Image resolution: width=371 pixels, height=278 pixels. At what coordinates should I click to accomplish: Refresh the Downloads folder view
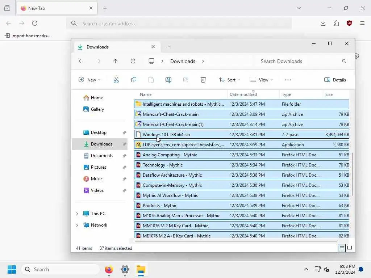[x=133, y=61]
